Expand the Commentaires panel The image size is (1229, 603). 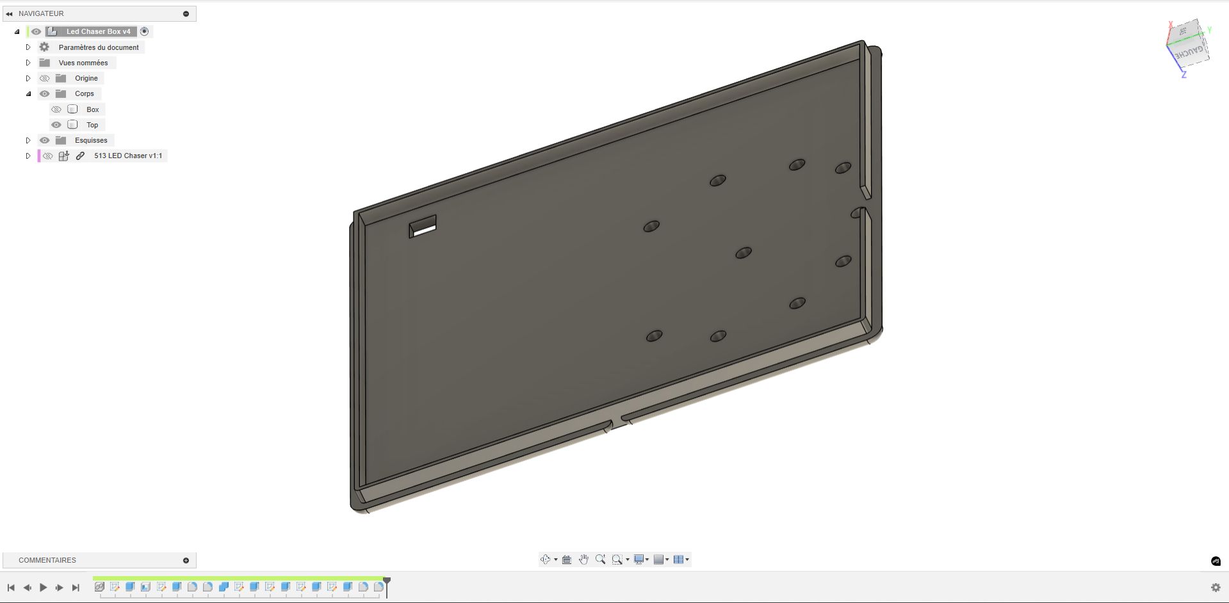186,560
